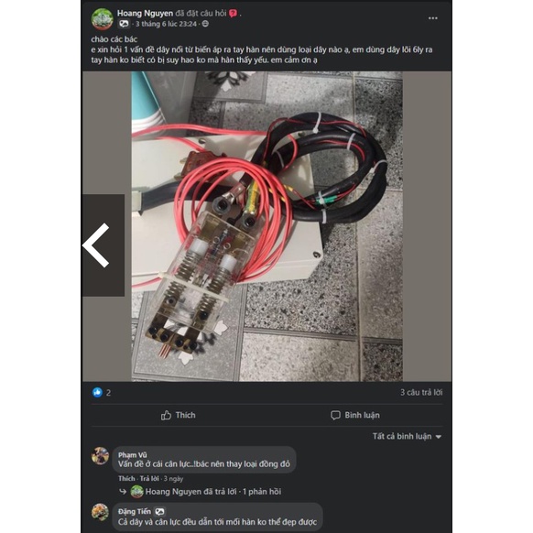Click the group icon beside post date
Image resolution: width=533 pixels, height=533 pixels.
pos(124,24)
